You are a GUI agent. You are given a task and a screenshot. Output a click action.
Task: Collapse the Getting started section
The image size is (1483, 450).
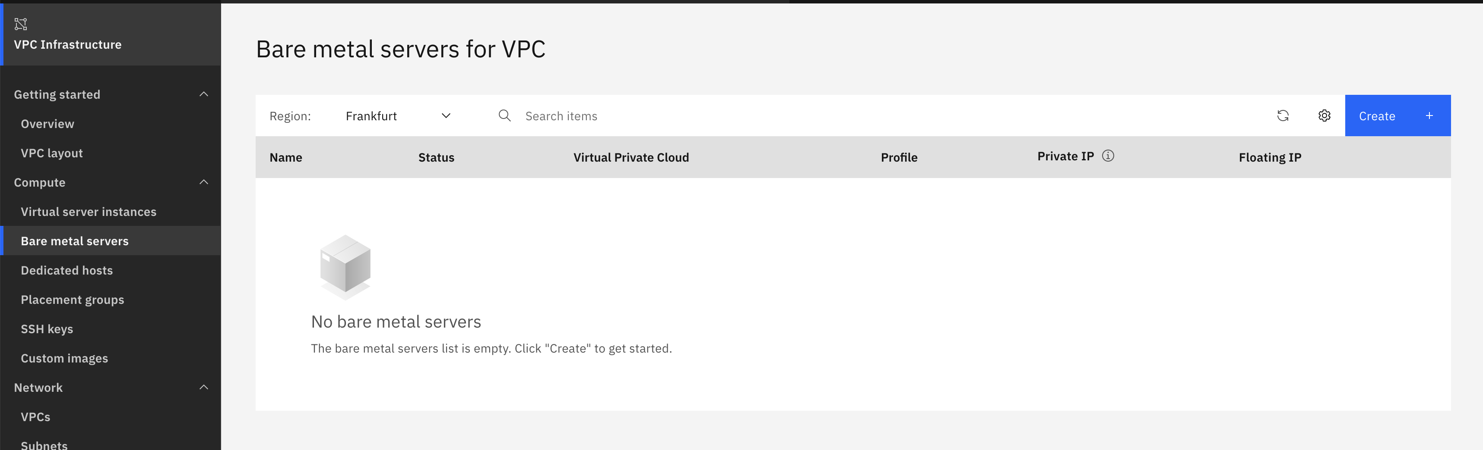click(x=204, y=94)
